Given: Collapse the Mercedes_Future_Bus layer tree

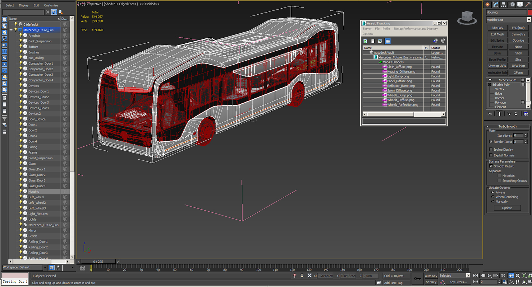Looking at the screenshot, I should pyautogui.click(x=11, y=30).
